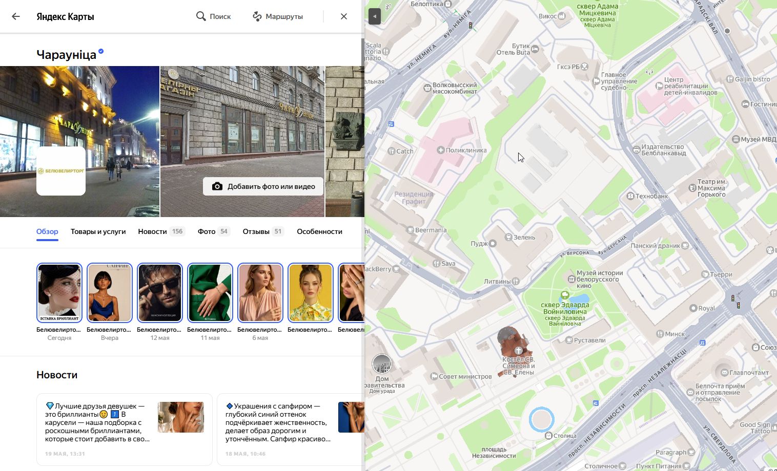Go back with the left arrow icon
This screenshot has width=777, height=471.
pyautogui.click(x=16, y=16)
